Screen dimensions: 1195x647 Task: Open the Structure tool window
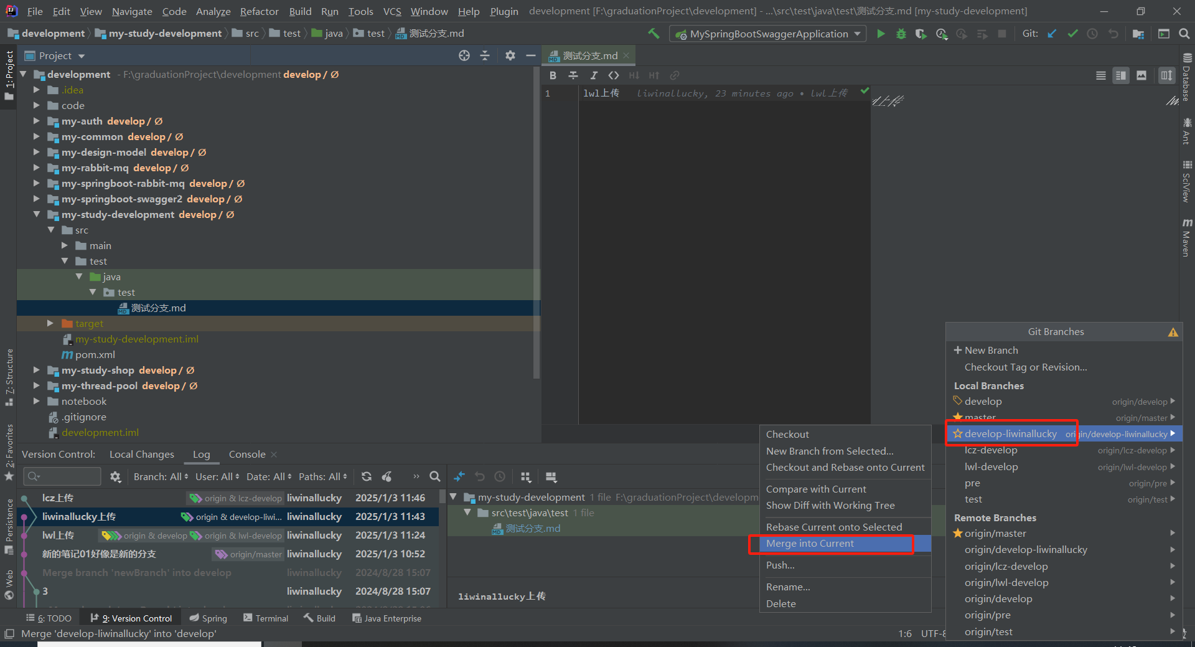coord(9,377)
